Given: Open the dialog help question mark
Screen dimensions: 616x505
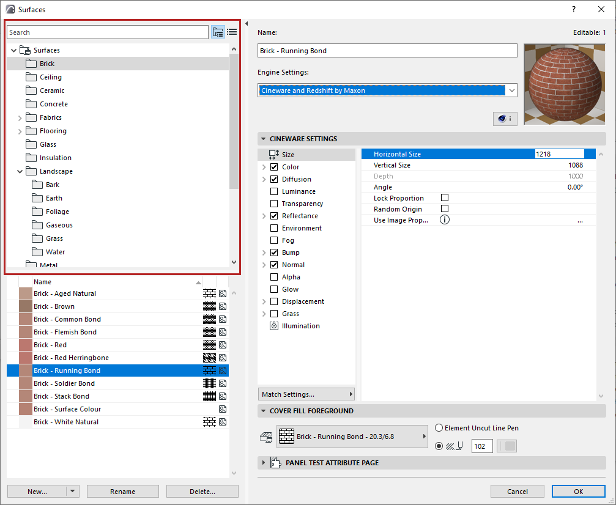Looking at the screenshot, I should (574, 9).
